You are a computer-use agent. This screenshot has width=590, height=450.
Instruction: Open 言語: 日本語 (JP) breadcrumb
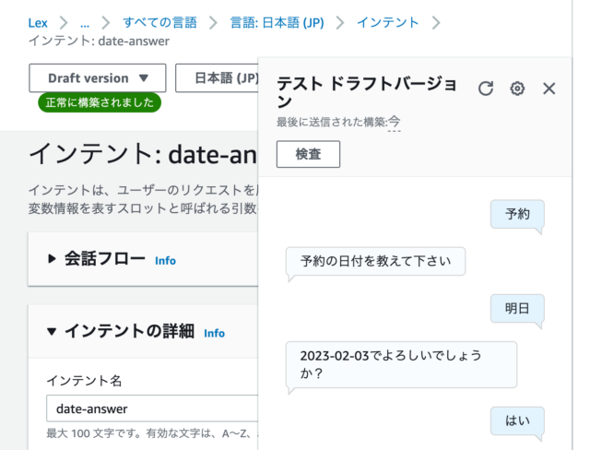coord(274,22)
